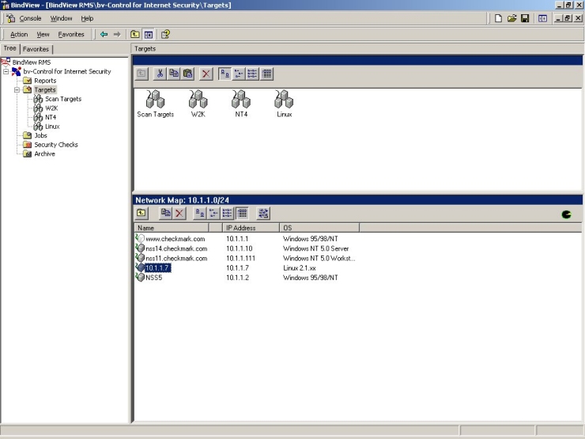Open the Window menu
This screenshot has height=439, width=585.
(x=61, y=18)
